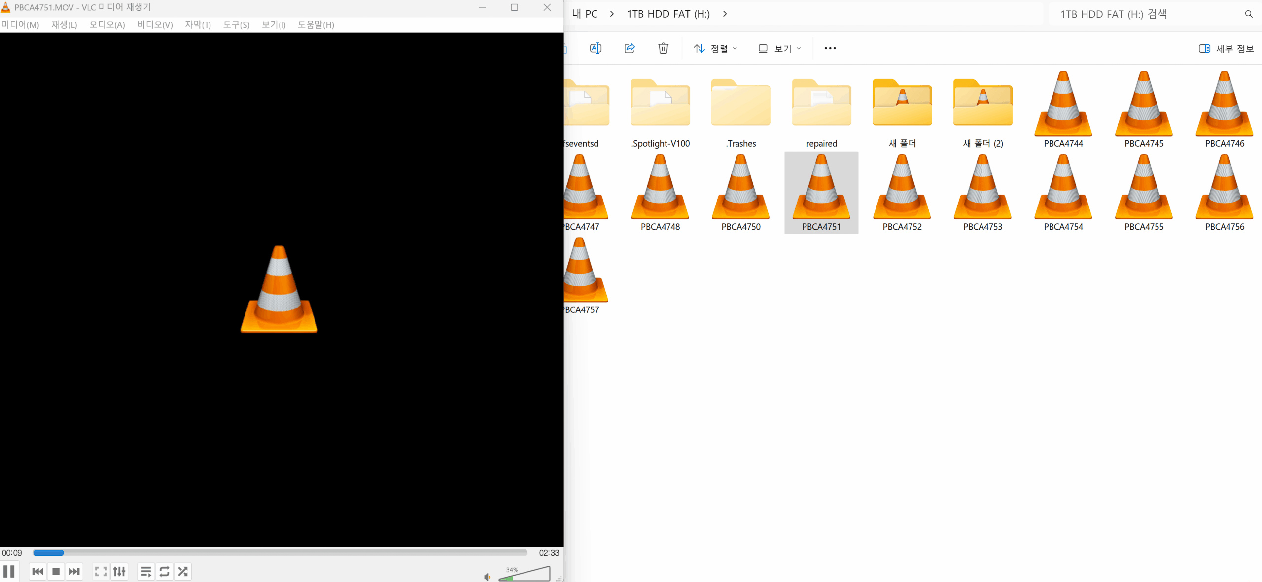Maximize the VLC window
Viewport: 1262px width, 582px height.
(514, 7)
